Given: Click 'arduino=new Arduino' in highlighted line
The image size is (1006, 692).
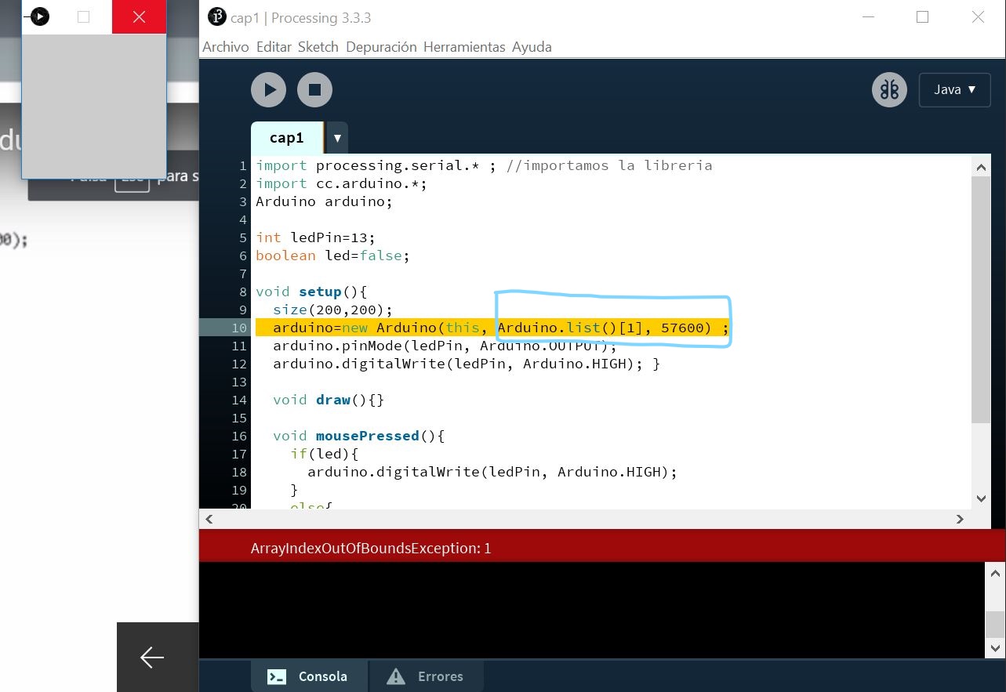Looking at the screenshot, I should 354,328.
